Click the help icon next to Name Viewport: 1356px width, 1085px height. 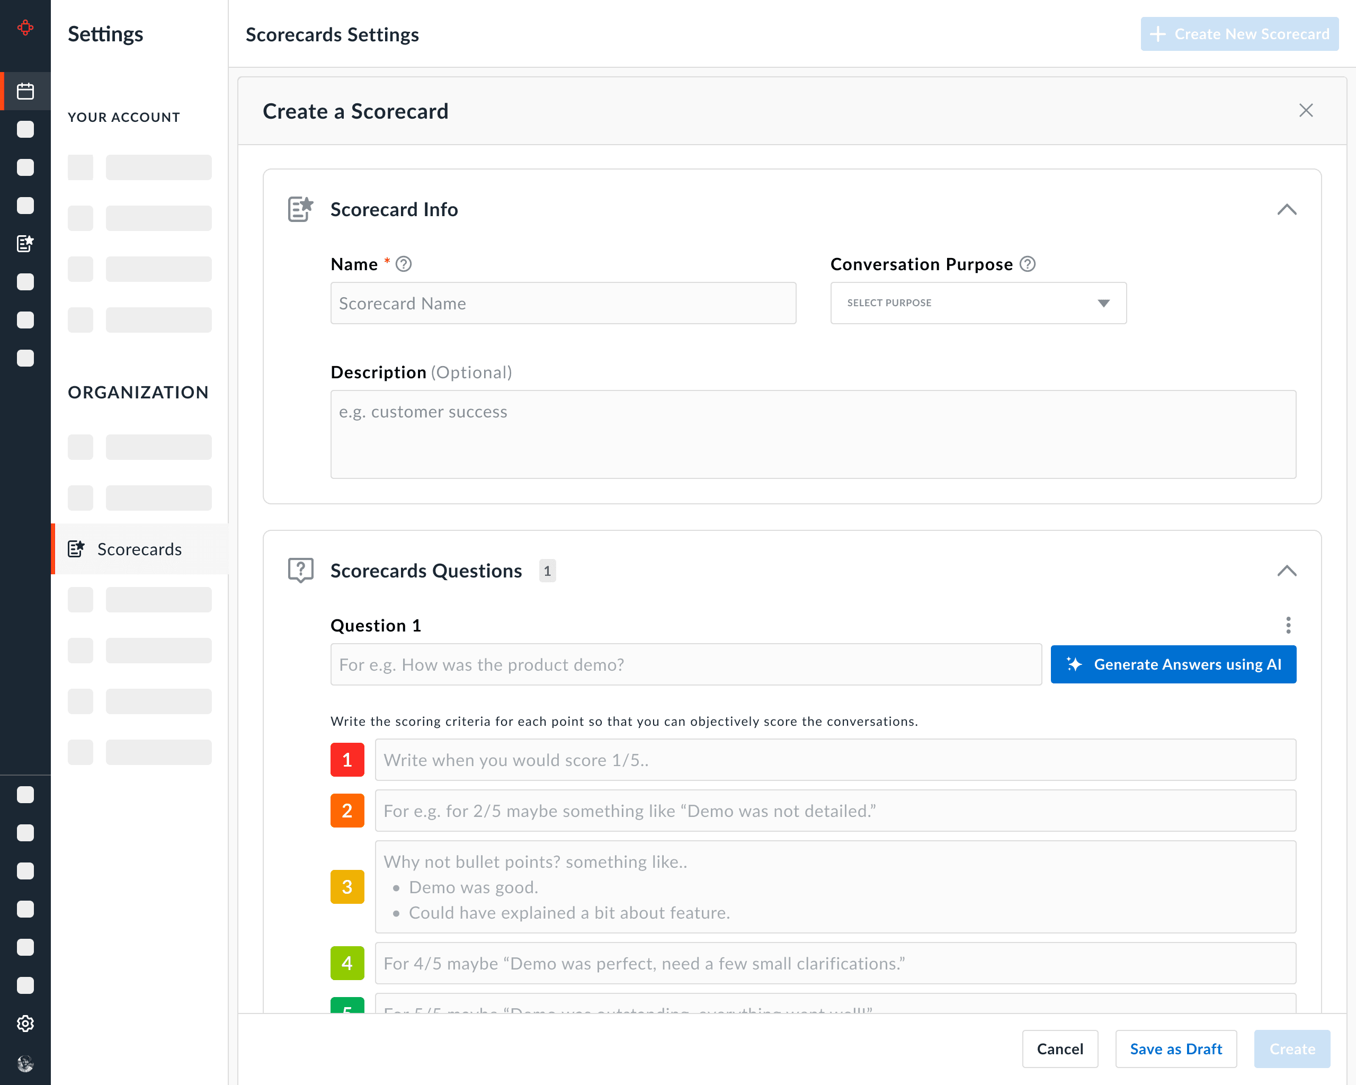pos(404,264)
